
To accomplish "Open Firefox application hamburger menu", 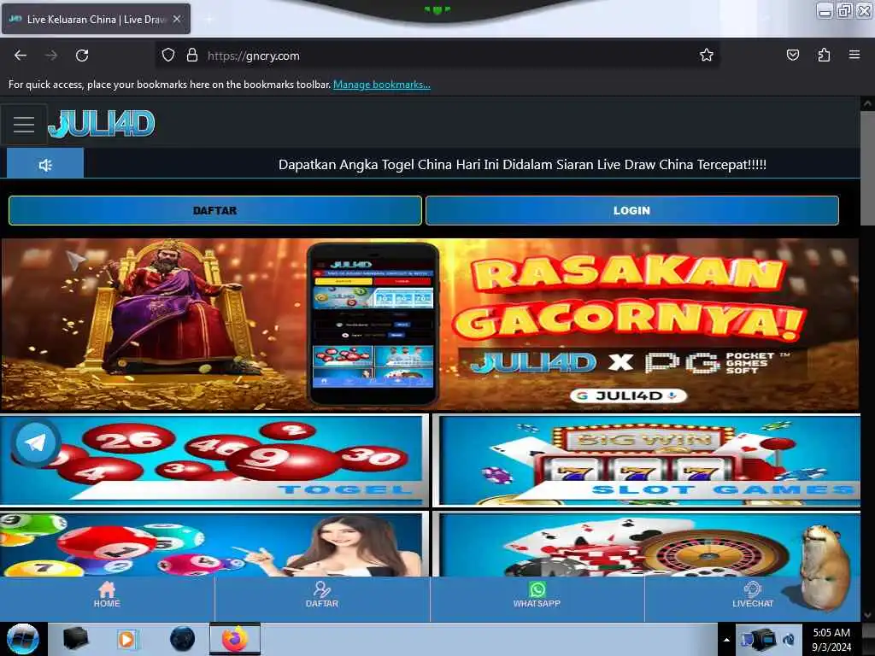I will (x=854, y=55).
